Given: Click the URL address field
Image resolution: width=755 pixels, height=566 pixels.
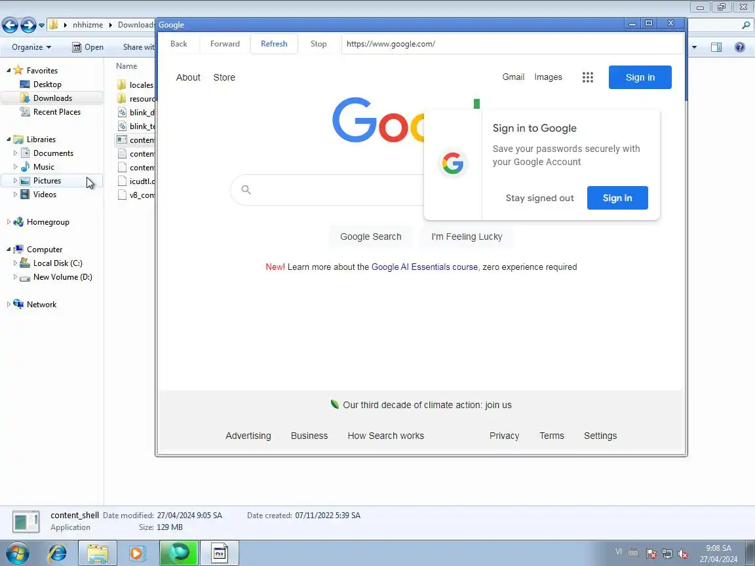Looking at the screenshot, I should coord(512,44).
